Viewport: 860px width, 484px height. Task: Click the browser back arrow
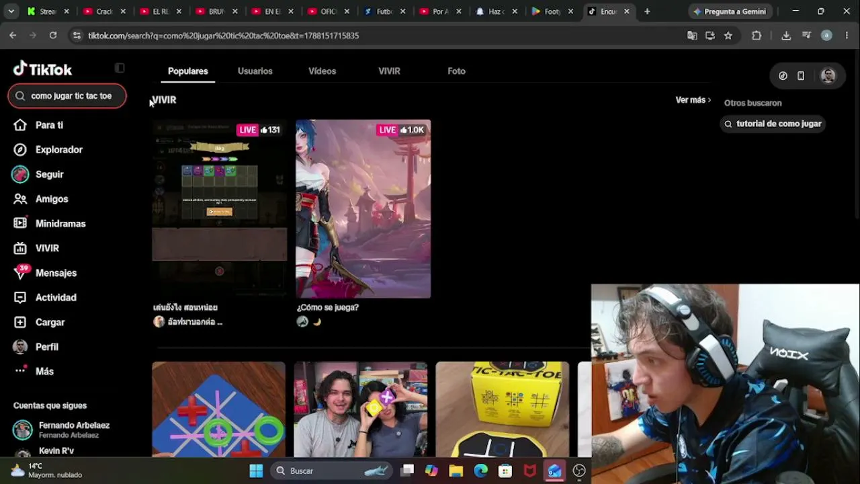(13, 36)
